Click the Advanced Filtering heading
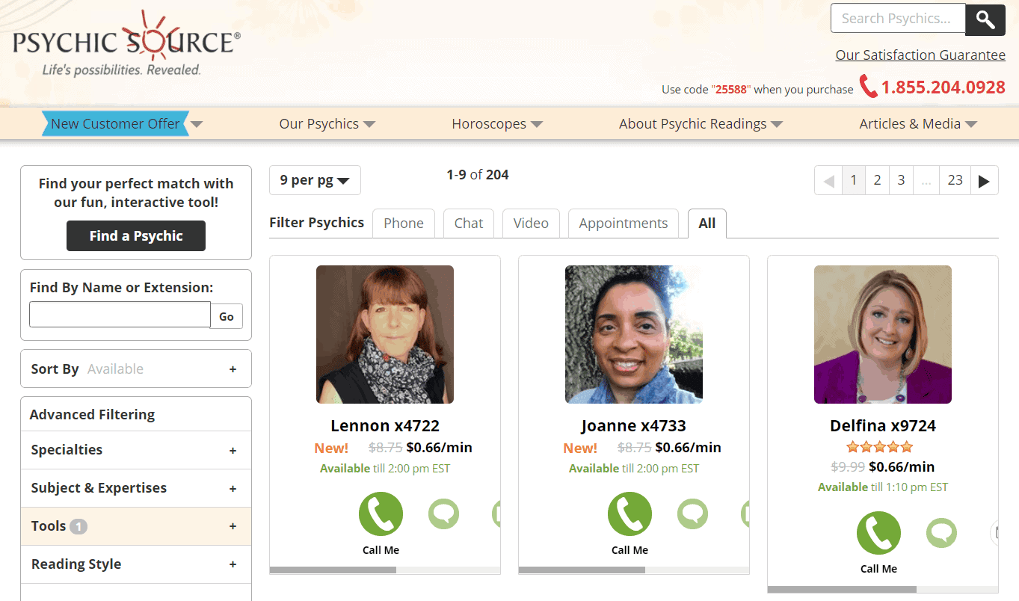The height and width of the screenshot is (601, 1019). click(92, 415)
